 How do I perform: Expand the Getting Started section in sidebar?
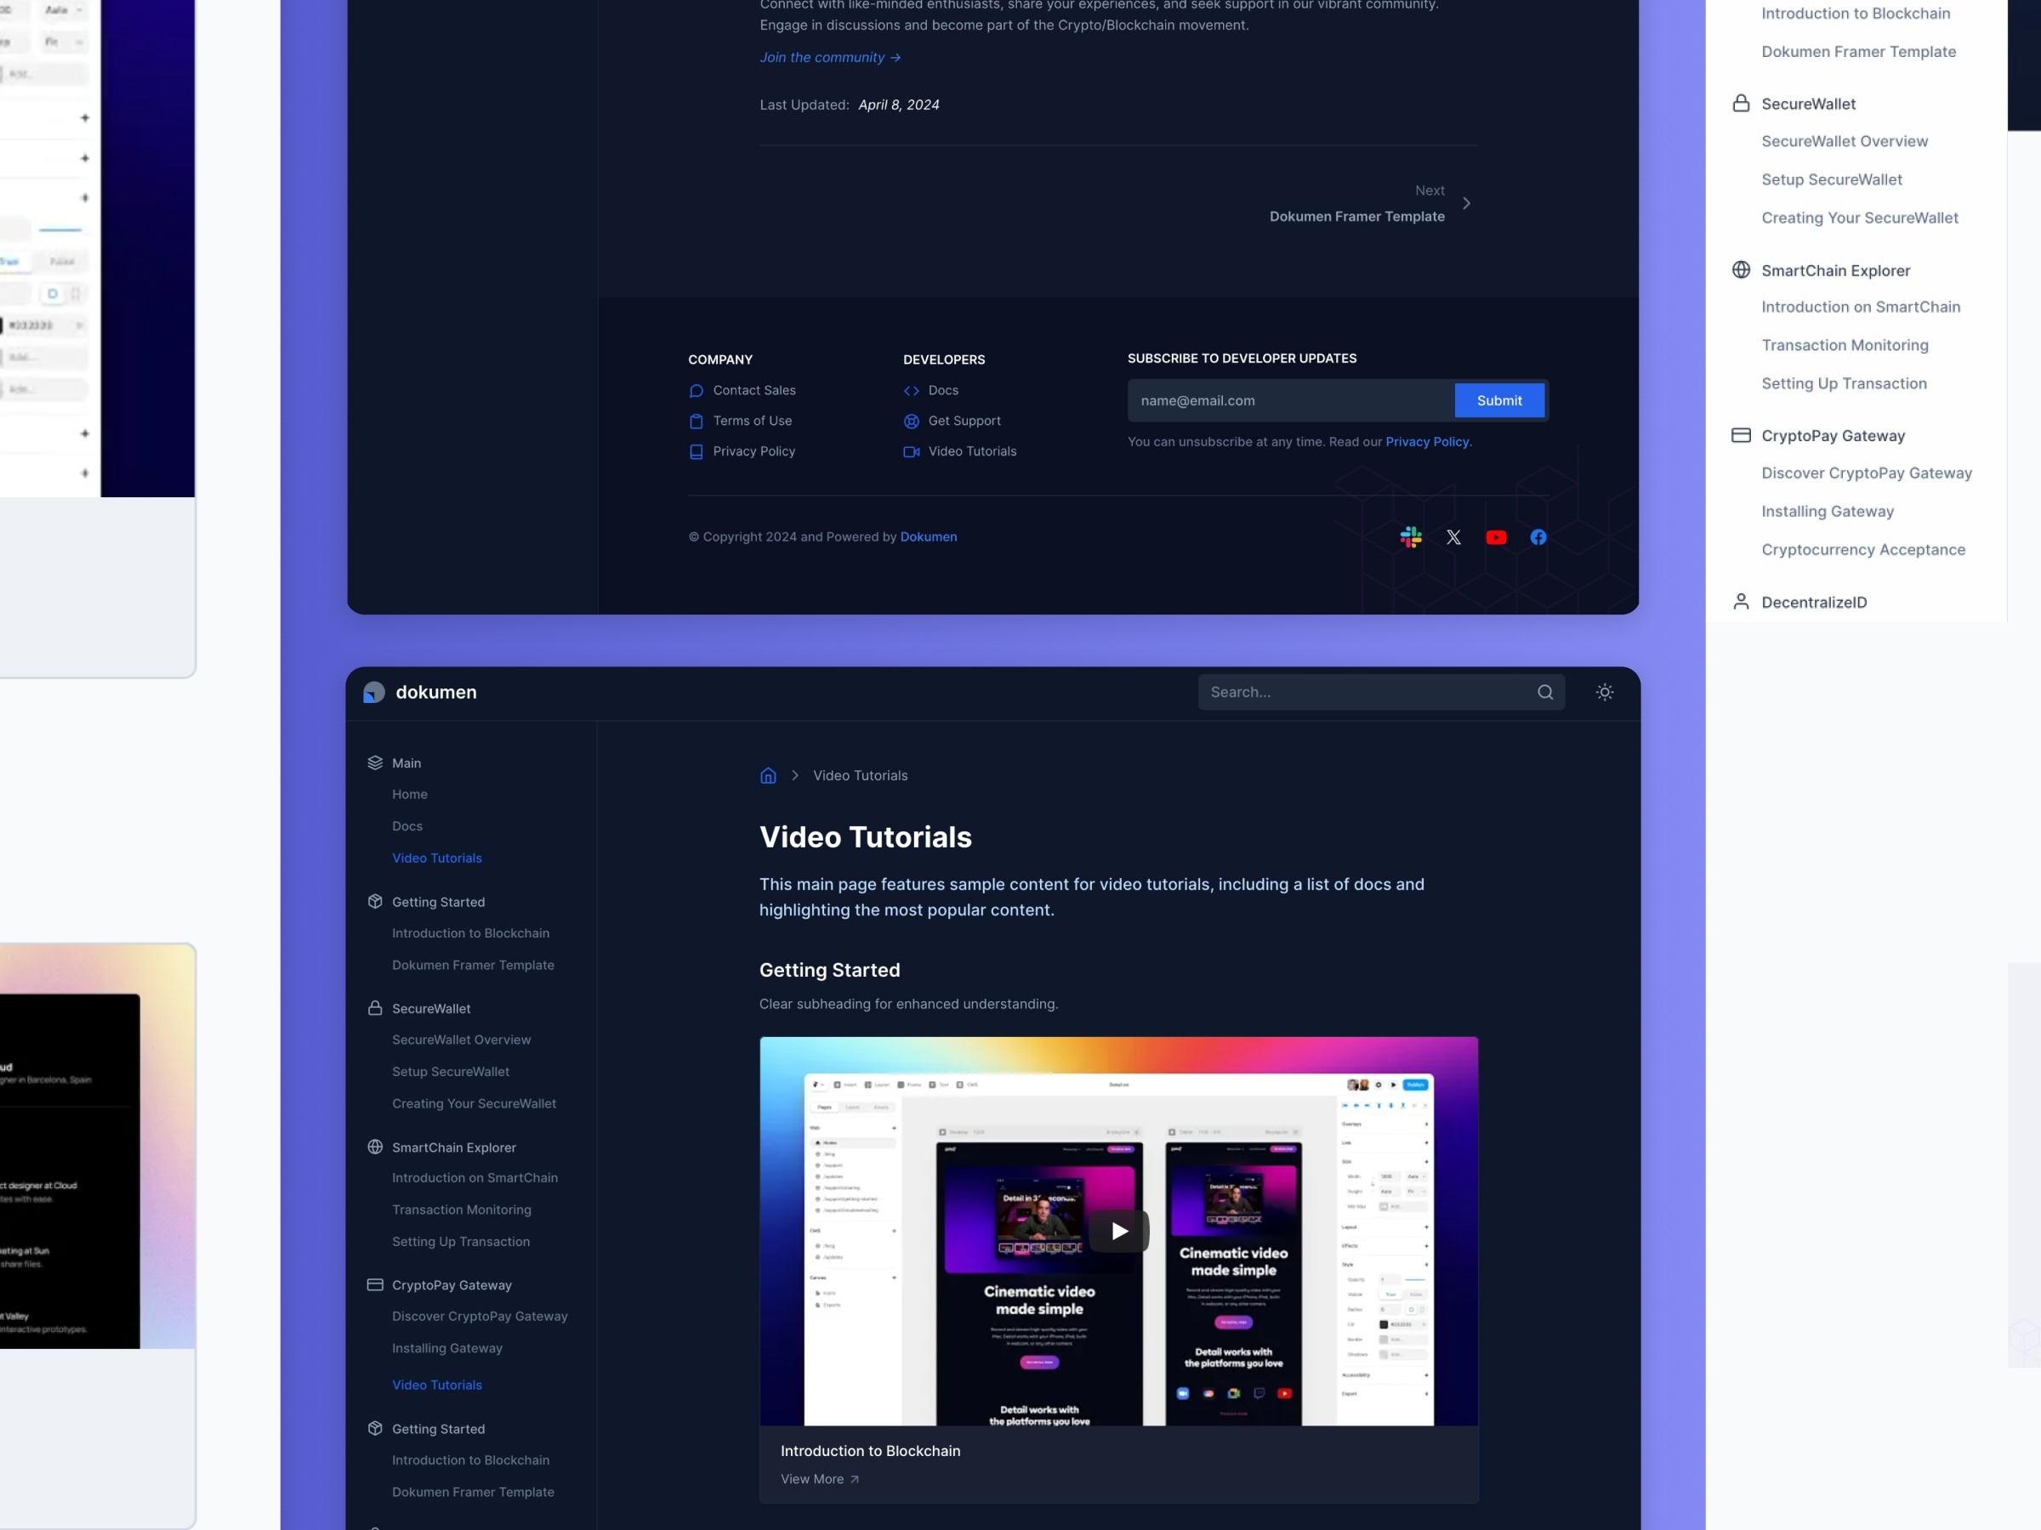pyautogui.click(x=437, y=900)
